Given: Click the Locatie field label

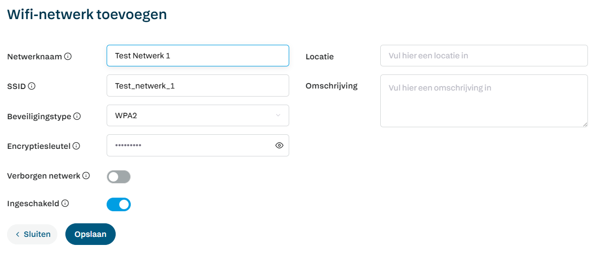Looking at the screenshot, I should tap(319, 57).
